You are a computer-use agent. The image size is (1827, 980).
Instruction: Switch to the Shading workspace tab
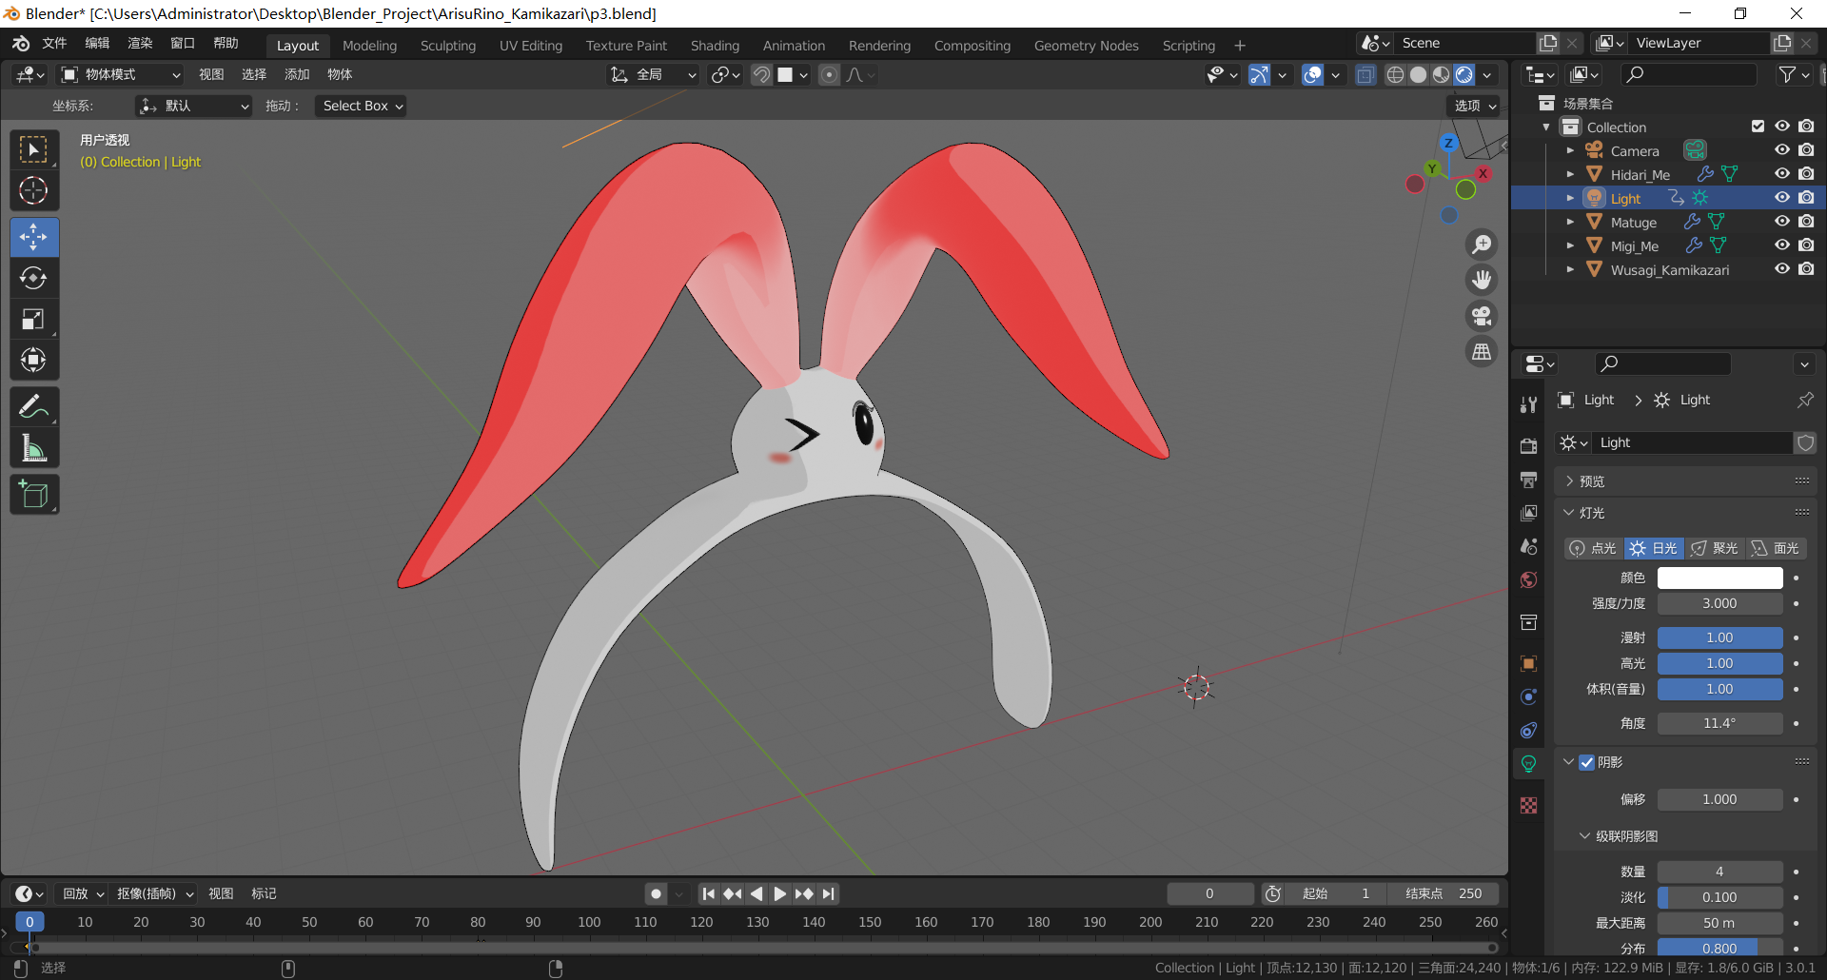714,46
